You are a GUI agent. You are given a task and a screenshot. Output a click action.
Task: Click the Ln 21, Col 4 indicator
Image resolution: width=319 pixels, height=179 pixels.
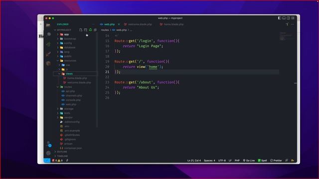click(x=194, y=161)
